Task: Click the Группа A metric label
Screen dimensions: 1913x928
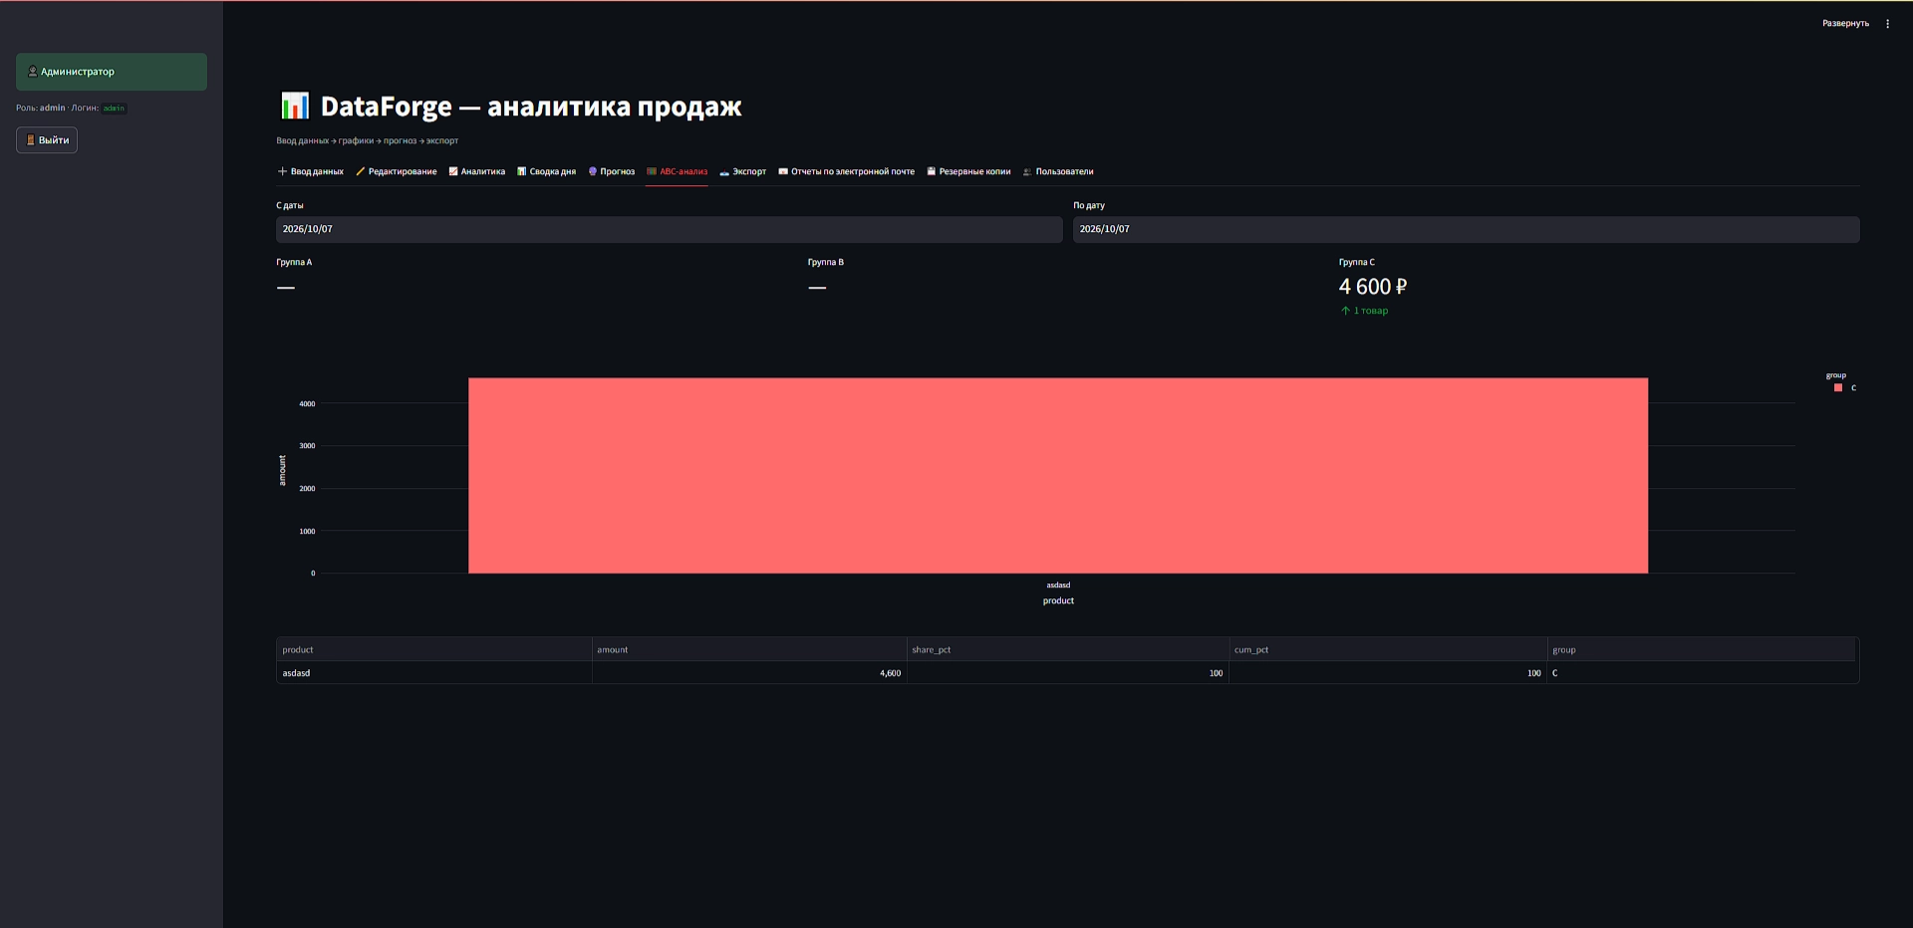Action: tap(294, 262)
